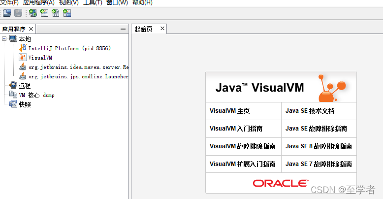Open the VisualVM 扩展入门指南 link
This screenshot has height=199, width=383.
[242, 164]
